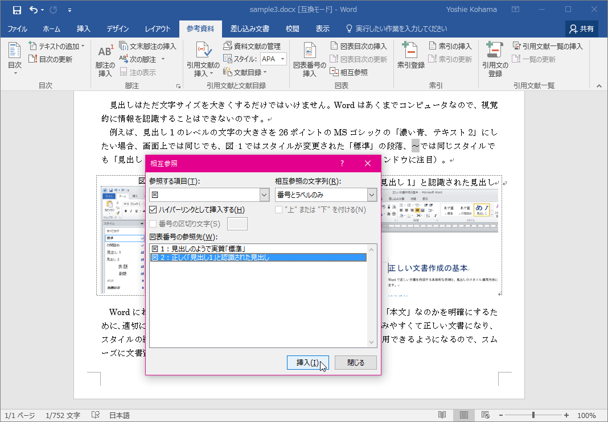Toggle ハイパーリンクとして挿入する checkbox
This screenshot has height=422, width=608.
153,210
